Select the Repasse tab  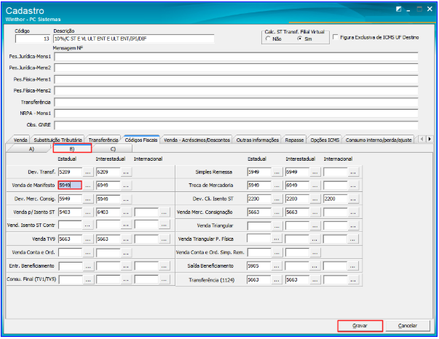click(294, 140)
